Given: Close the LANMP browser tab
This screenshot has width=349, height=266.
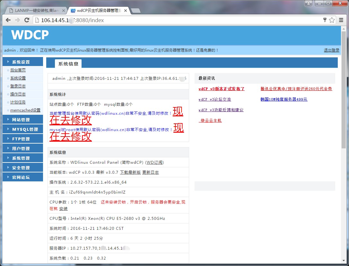Looking at the screenshot, I should click(64, 11).
